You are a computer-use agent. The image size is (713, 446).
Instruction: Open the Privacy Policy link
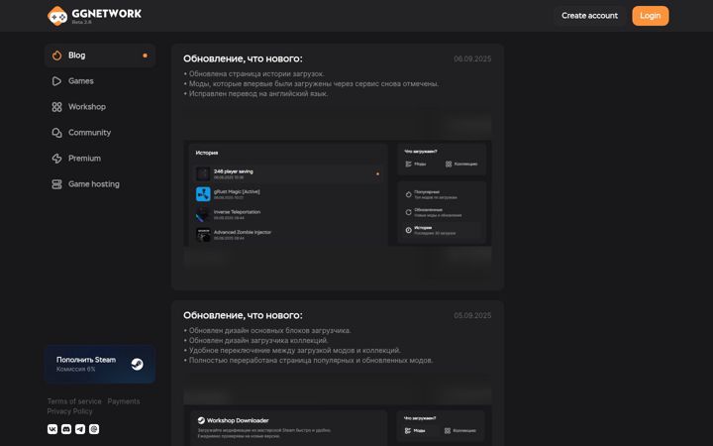[x=69, y=411]
